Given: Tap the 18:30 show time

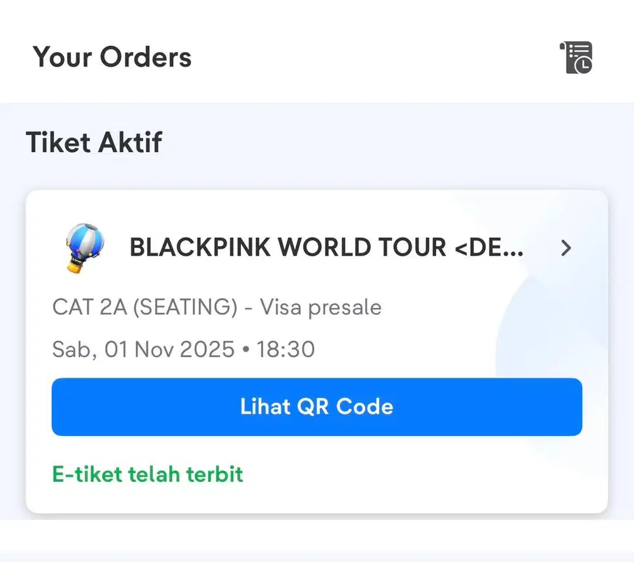Looking at the screenshot, I should [x=285, y=350].
